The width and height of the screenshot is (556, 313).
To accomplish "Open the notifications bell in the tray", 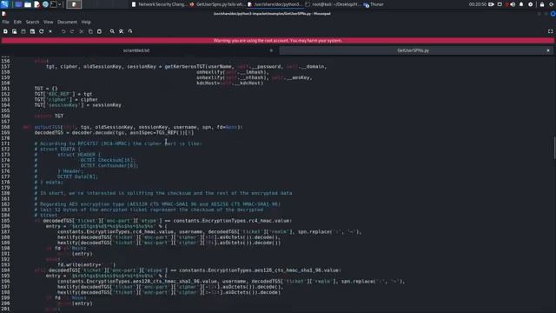I will click(x=521, y=4).
